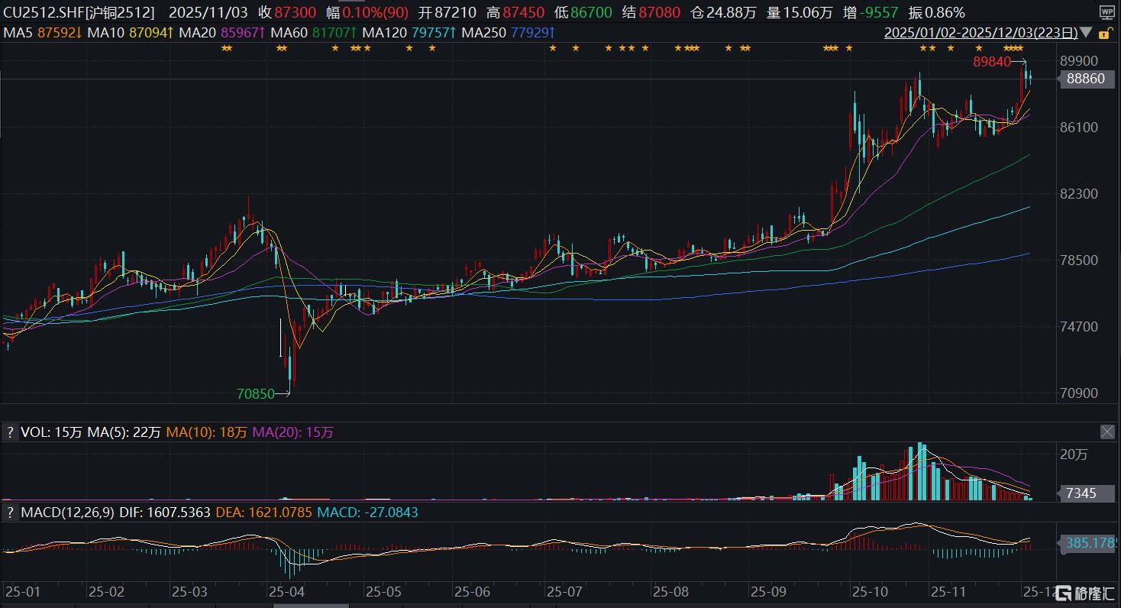Image resolution: width=1121 pixels, height=608 pixels.
Task: Close the VOL indicator panel
Action: (1107, 432)
